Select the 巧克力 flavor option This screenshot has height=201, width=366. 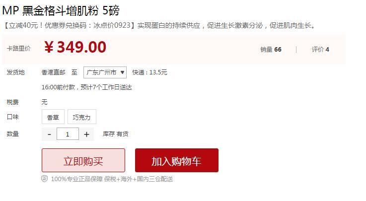click(82, 117)
